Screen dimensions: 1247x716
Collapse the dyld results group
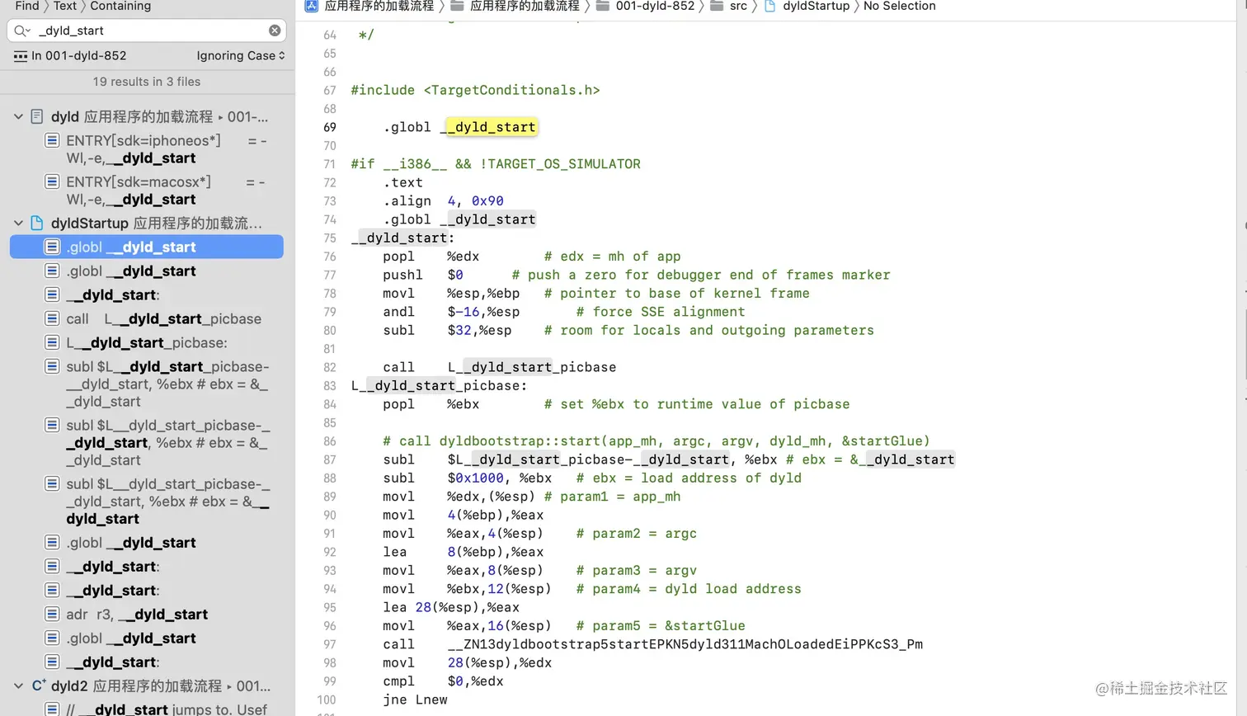[x=18, y=116]
